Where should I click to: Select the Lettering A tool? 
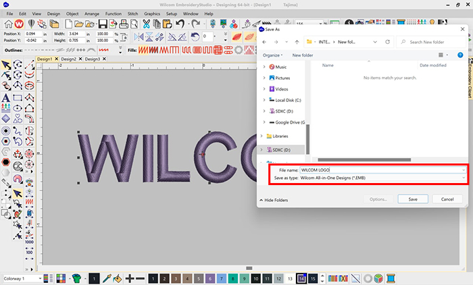[5, 98]
